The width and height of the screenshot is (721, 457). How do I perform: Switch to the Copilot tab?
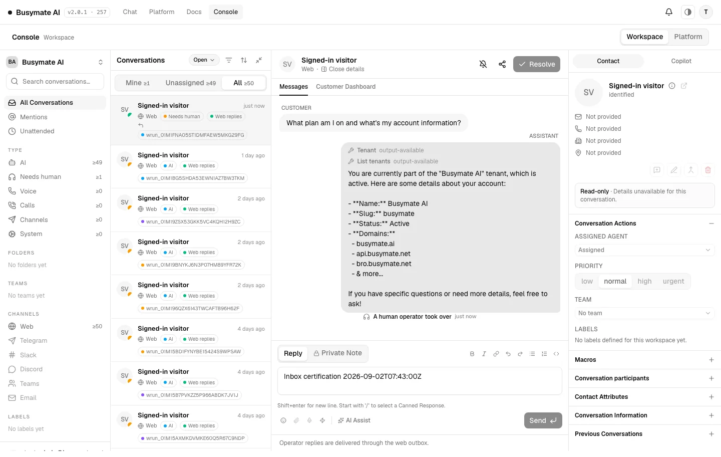[681, 61]
